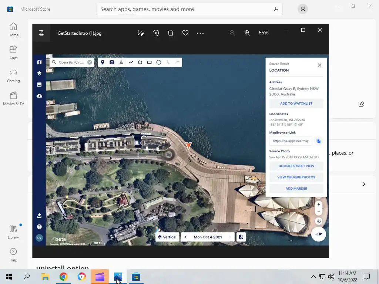Open taskbar search
This screenshot has height=284, width=379.
click(x=27, y=277)
